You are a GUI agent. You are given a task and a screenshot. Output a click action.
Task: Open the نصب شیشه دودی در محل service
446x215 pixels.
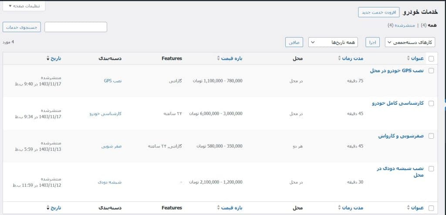401,172
